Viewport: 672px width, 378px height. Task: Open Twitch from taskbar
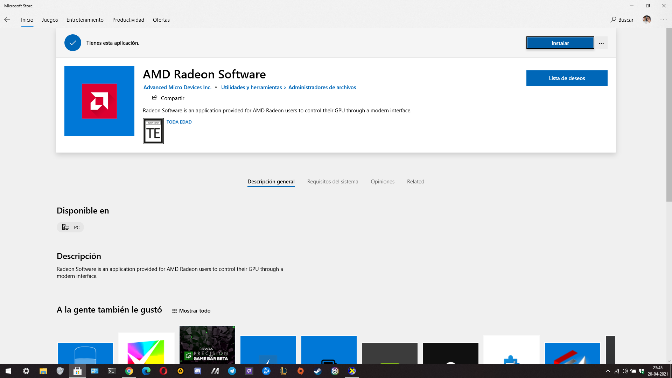[x=249, y=371]
